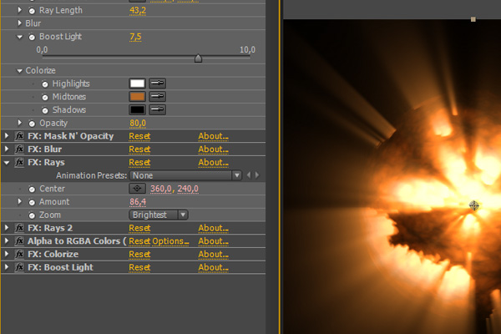
Task: Toggle the Shadows stopwatch
Action: [x=45, y=110]
